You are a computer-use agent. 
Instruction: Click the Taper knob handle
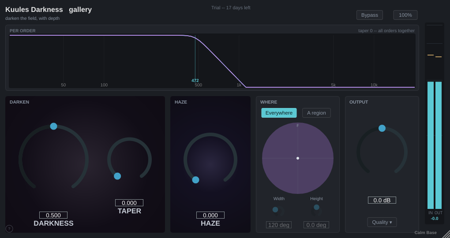pos(117,176)
